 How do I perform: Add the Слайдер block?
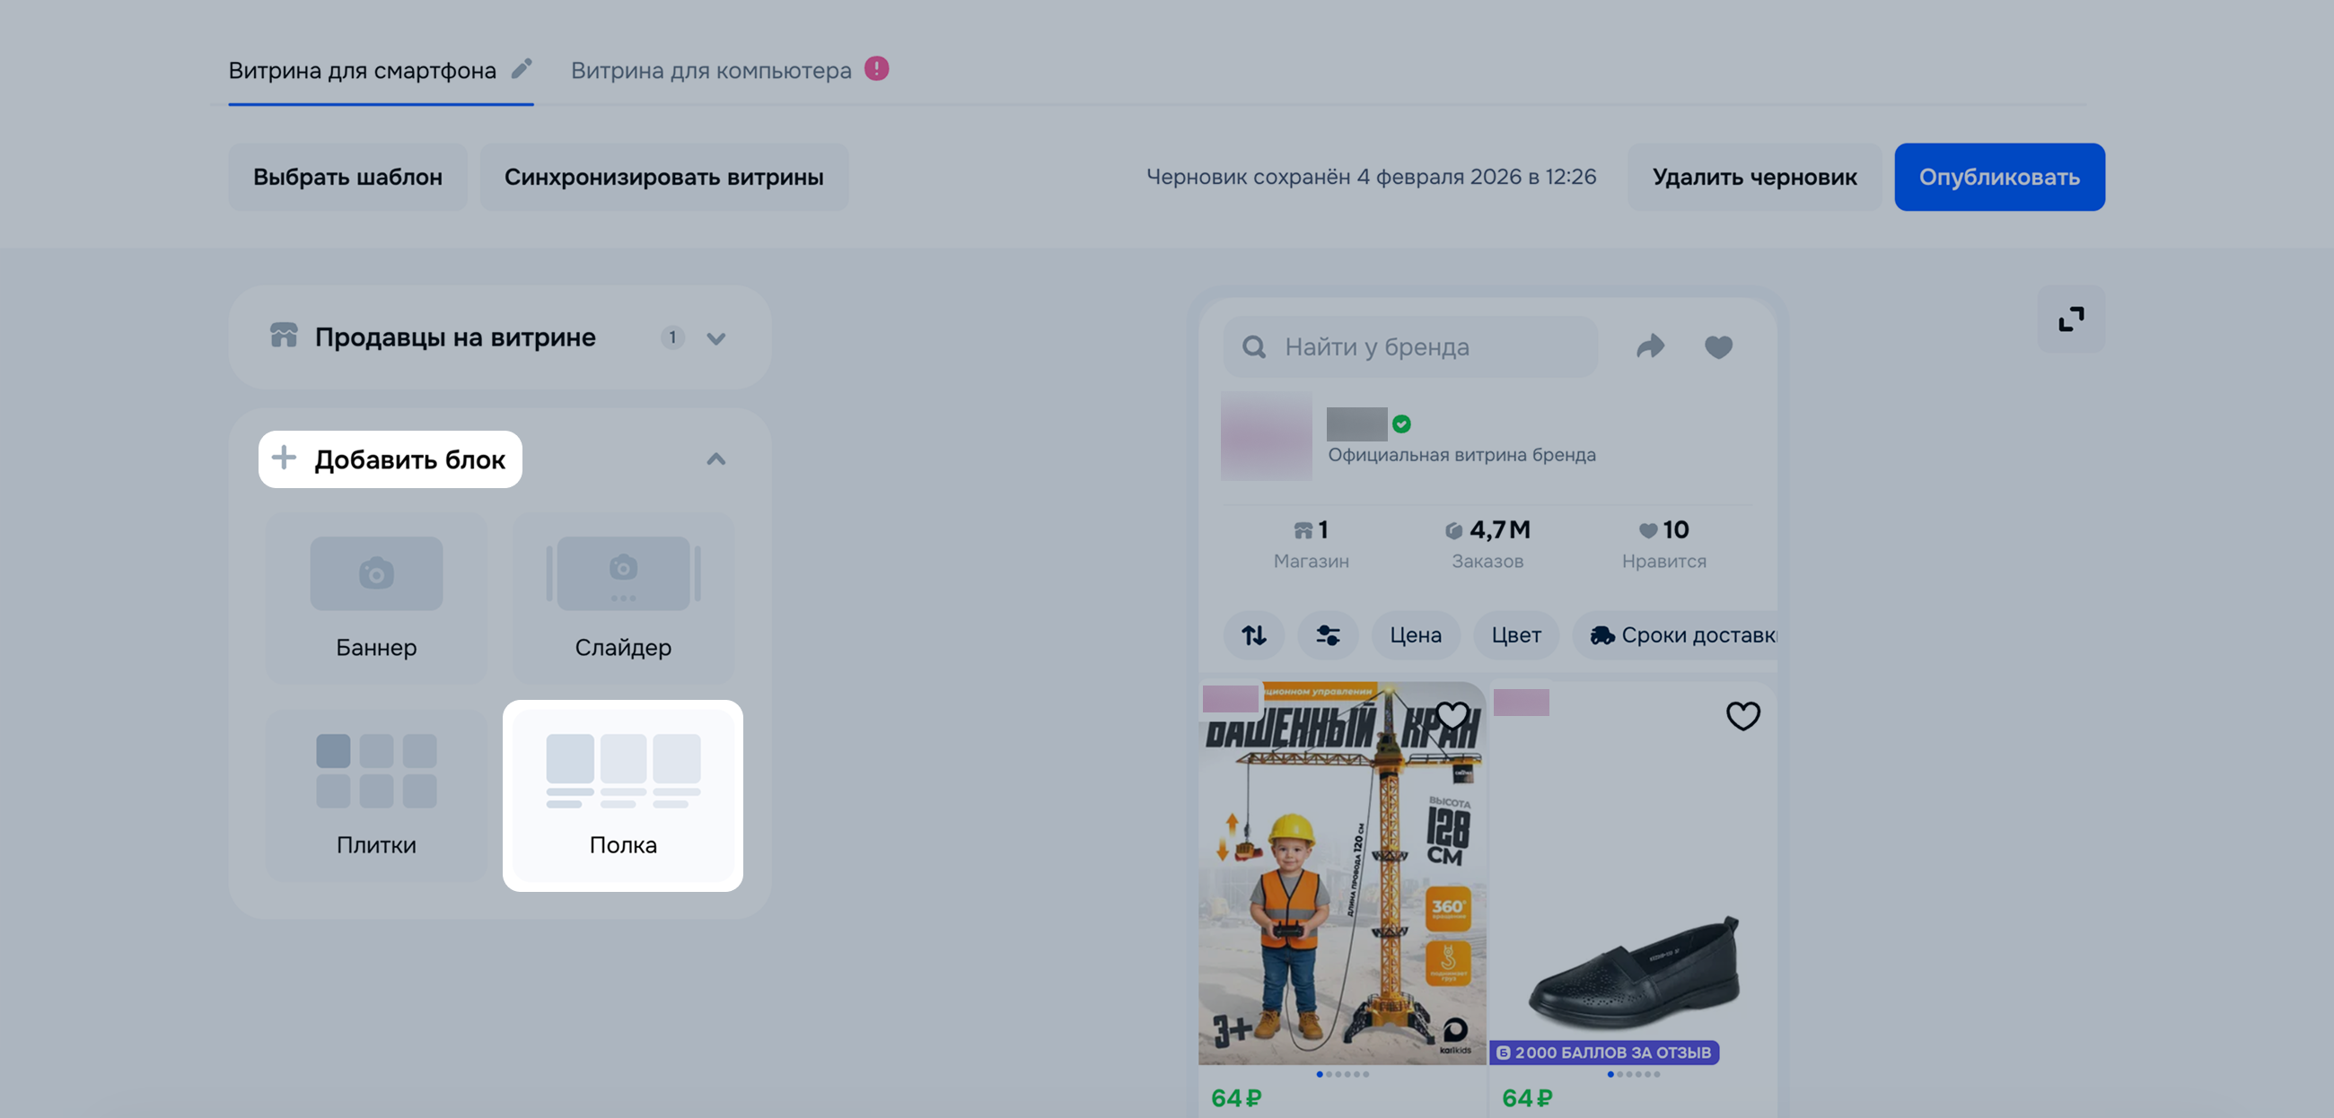point(623,598)
